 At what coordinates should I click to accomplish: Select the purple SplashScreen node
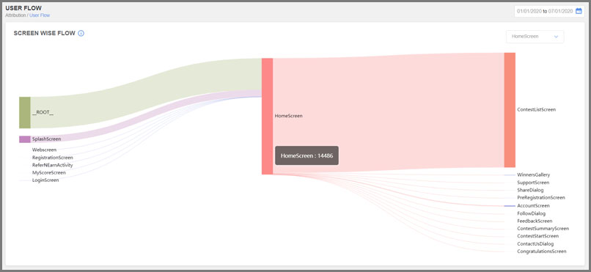pyautogui.click(x=25, y=139)
